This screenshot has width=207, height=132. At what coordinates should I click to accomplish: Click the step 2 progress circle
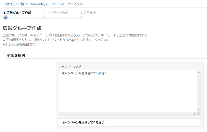(x=45, y=18)
